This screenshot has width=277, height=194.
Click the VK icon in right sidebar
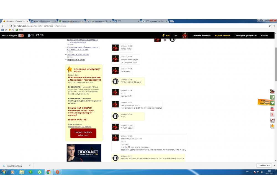(273, 97)
